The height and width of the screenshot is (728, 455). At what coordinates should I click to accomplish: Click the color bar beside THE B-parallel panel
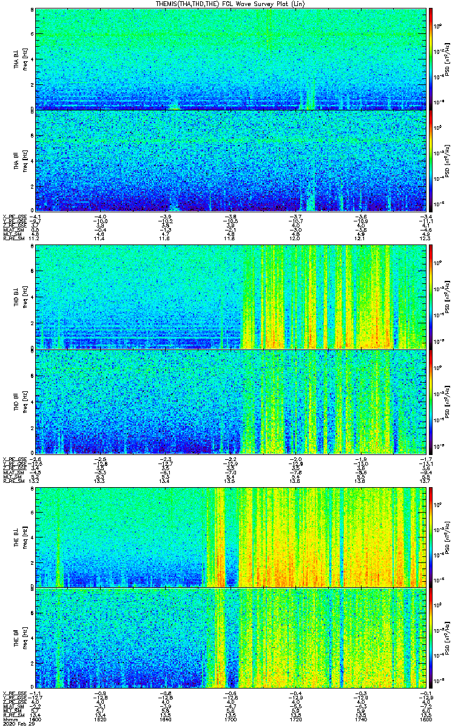tap(431, 638)
